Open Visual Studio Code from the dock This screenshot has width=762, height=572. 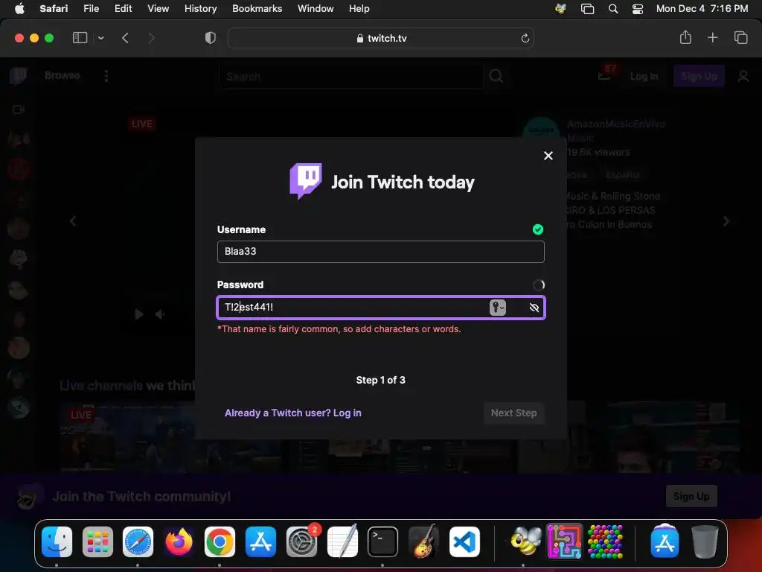coord(464,542)
